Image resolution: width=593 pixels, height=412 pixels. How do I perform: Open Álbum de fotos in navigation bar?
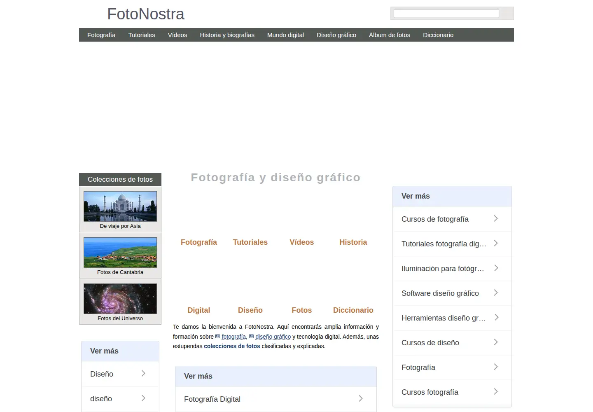390,35
